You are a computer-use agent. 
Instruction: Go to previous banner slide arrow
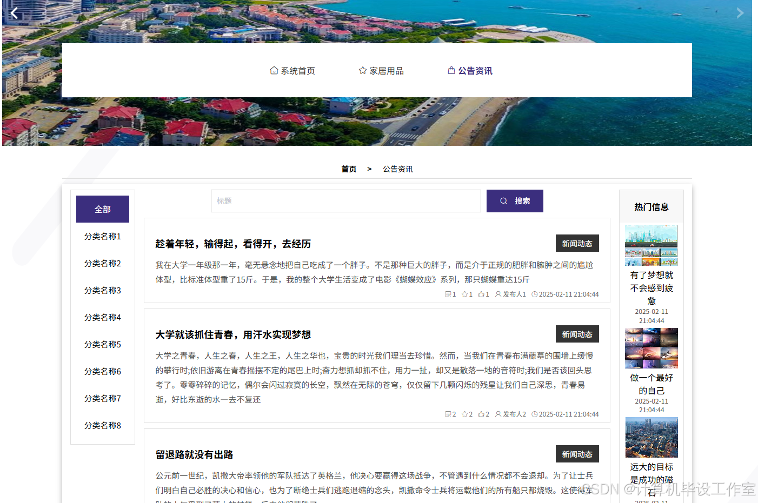click(x=14, y=13)
